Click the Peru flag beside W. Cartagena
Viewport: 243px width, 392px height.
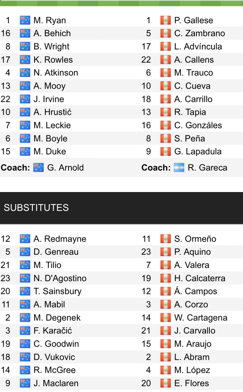[166, 318]
